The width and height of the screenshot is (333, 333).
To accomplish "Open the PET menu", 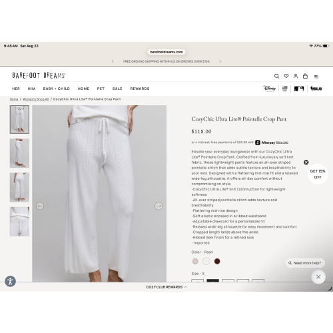I will click(101, 89).
